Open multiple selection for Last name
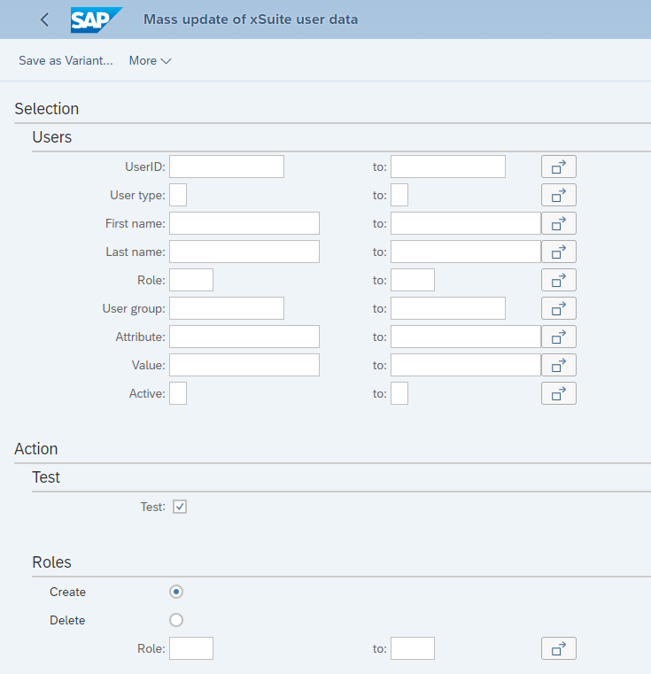The height and width of the screenshot is (674, 651). [558, 252]
